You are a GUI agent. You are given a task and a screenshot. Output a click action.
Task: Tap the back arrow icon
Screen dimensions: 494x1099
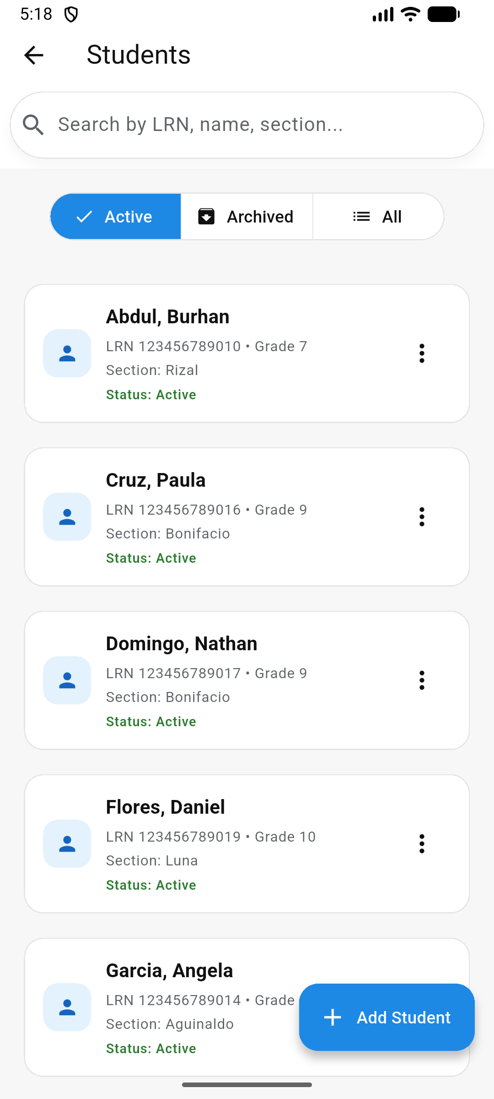click(33, 55)
